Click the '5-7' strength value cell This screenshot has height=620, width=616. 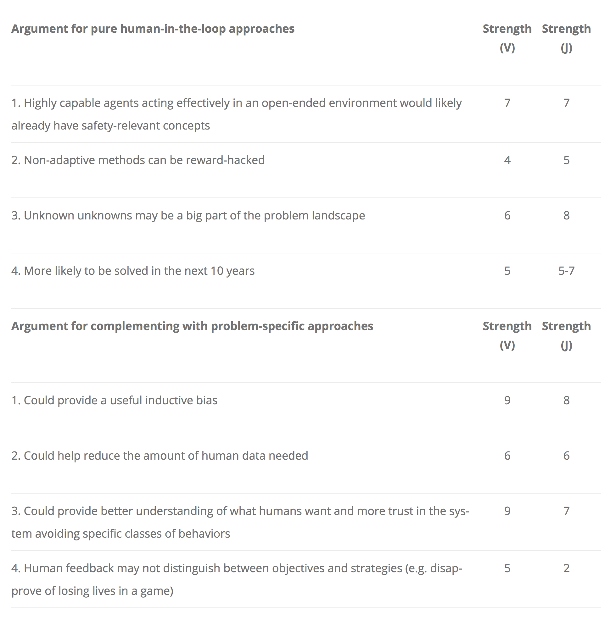(566, 271)
